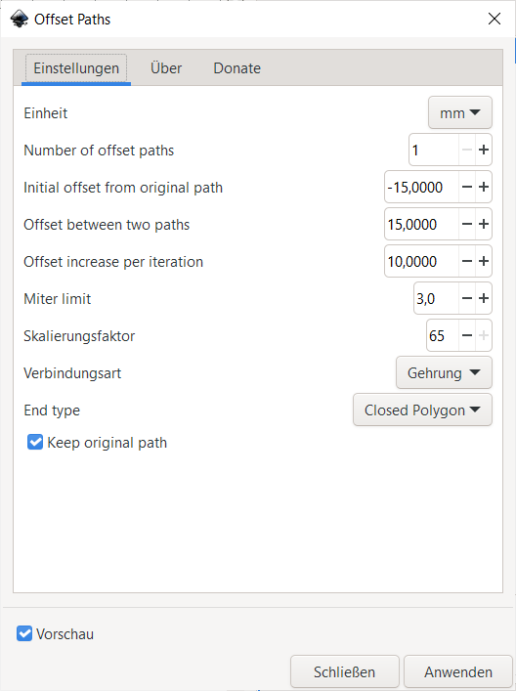The width and height of the screenshot is (516, 691).
Task: Uncheck Keep original path checkbox
Action: click(35, 442)
